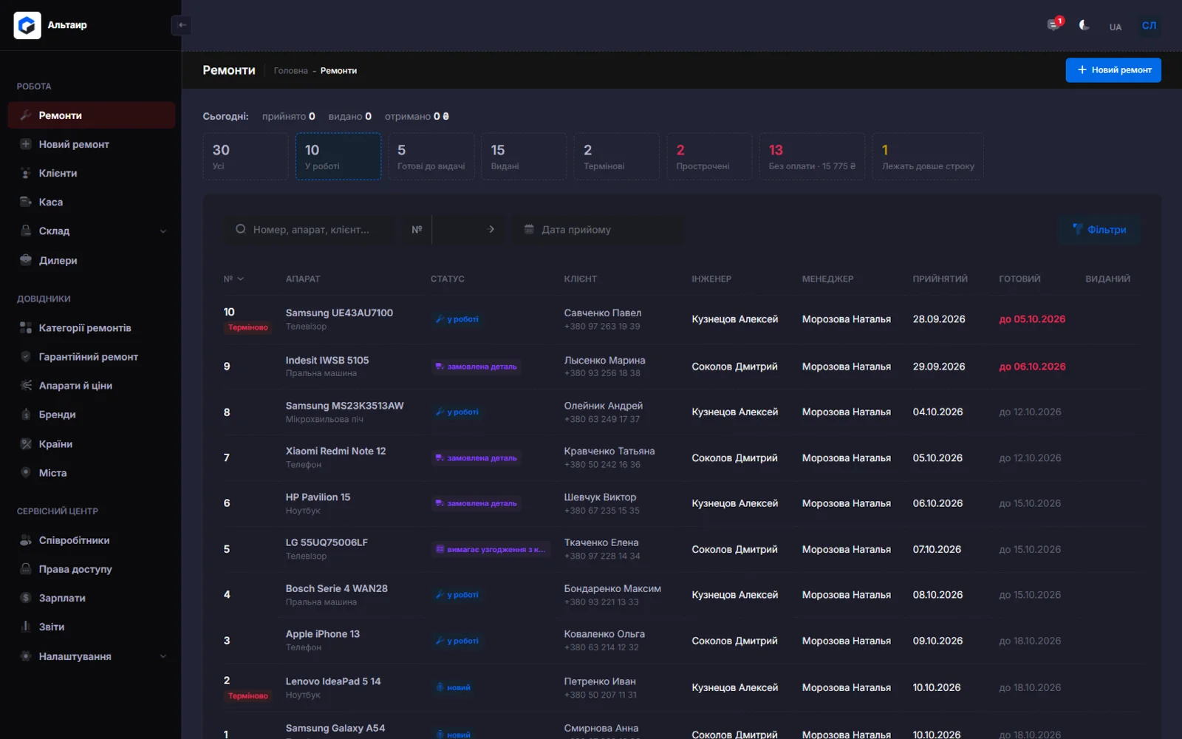This screenshot has width=1182, height=739.
Task: Open Каса sidebar icon
Action: pyautogui.click(x=26, y=202)
